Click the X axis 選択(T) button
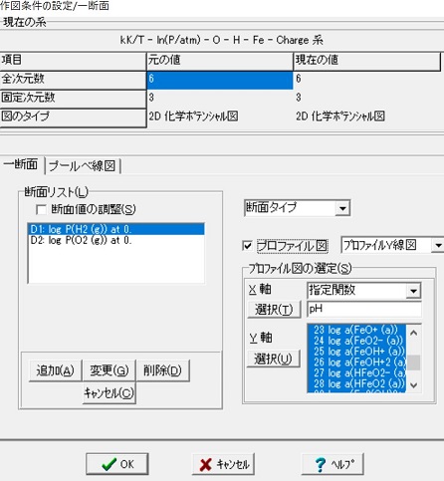The image size is (444, 481). click(274, 310)
